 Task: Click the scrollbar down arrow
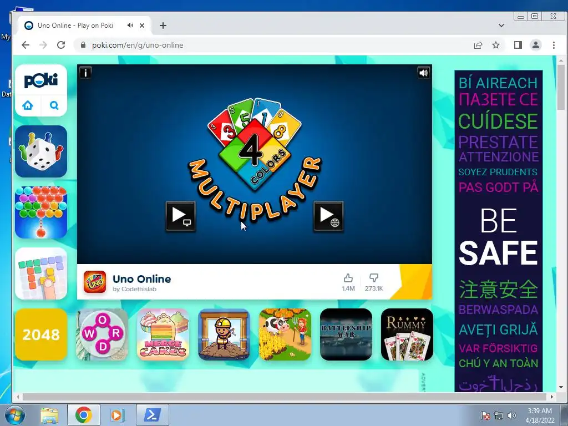[561, 387]
